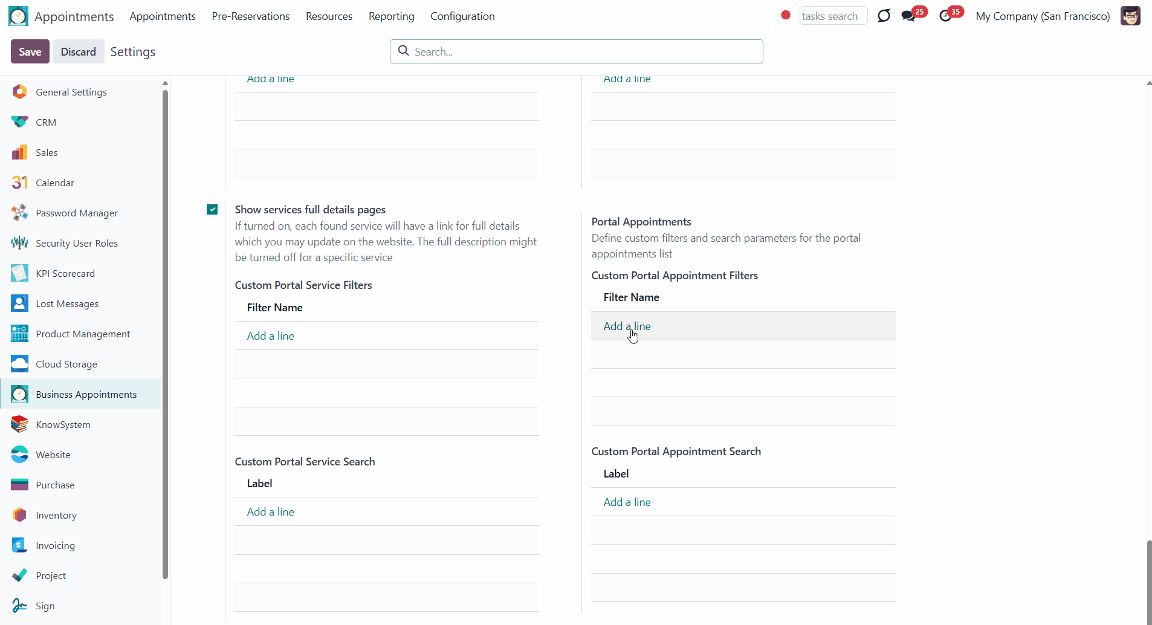Open the Reporting menu
The width and height of the screenshot is (1152, 625).
point(392,16)
